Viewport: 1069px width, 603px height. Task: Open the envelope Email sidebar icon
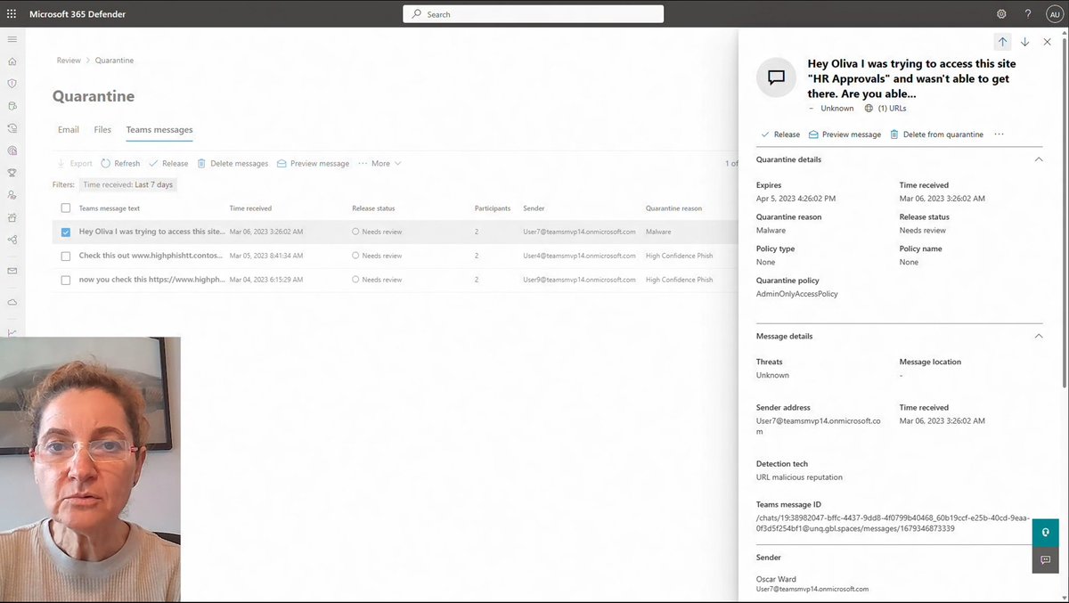(x=12, y=271)
